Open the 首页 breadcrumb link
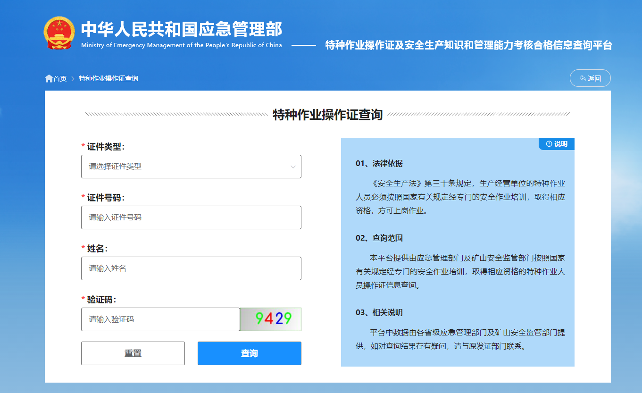 [60, 78]
